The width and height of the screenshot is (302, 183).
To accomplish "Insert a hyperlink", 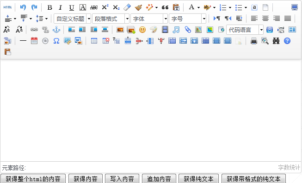I will coord(34,30).
